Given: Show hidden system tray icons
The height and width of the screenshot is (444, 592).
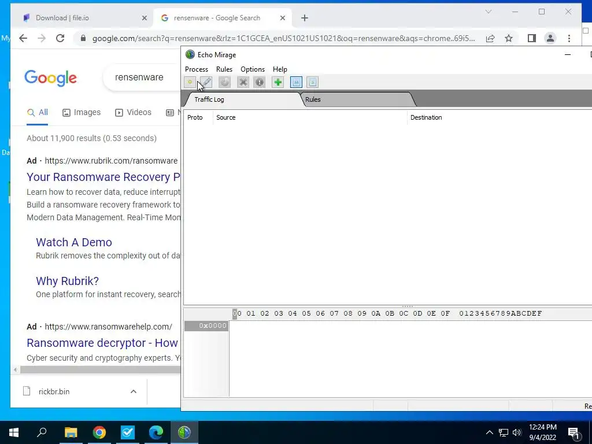Looking at the screenshot, I should 489,432.
